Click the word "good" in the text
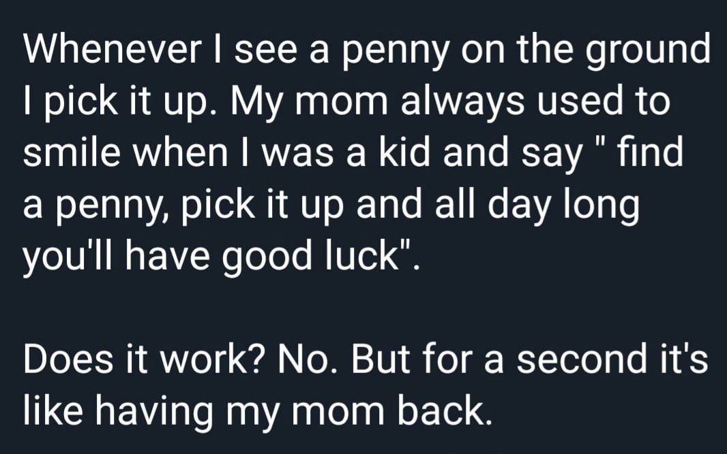Screen dimensions: 727x454 point(267,259)
